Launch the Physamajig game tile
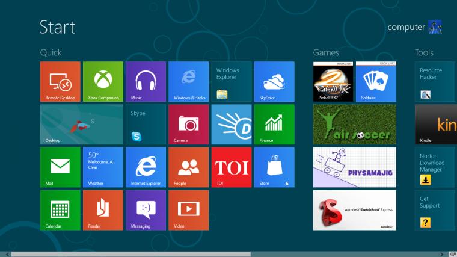457x257 pixels. tap(355, 167)
